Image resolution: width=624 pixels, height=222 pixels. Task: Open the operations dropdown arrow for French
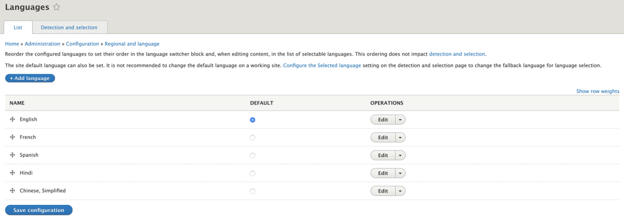(400, 137)
